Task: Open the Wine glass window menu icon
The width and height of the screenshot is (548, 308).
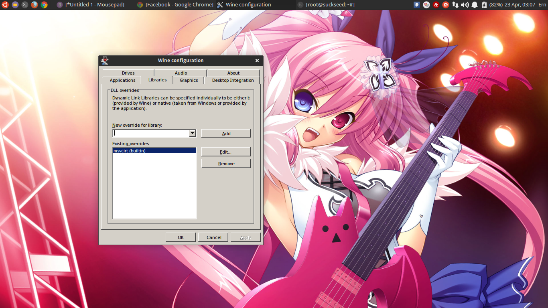Action: [104, 61]
